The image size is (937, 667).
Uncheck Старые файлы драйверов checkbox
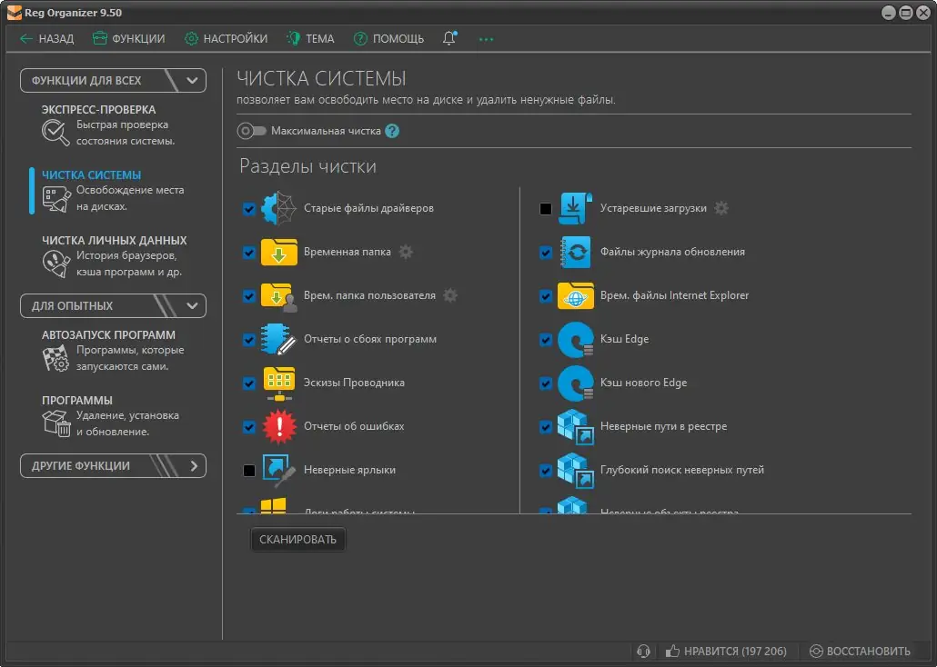(249, 209)
